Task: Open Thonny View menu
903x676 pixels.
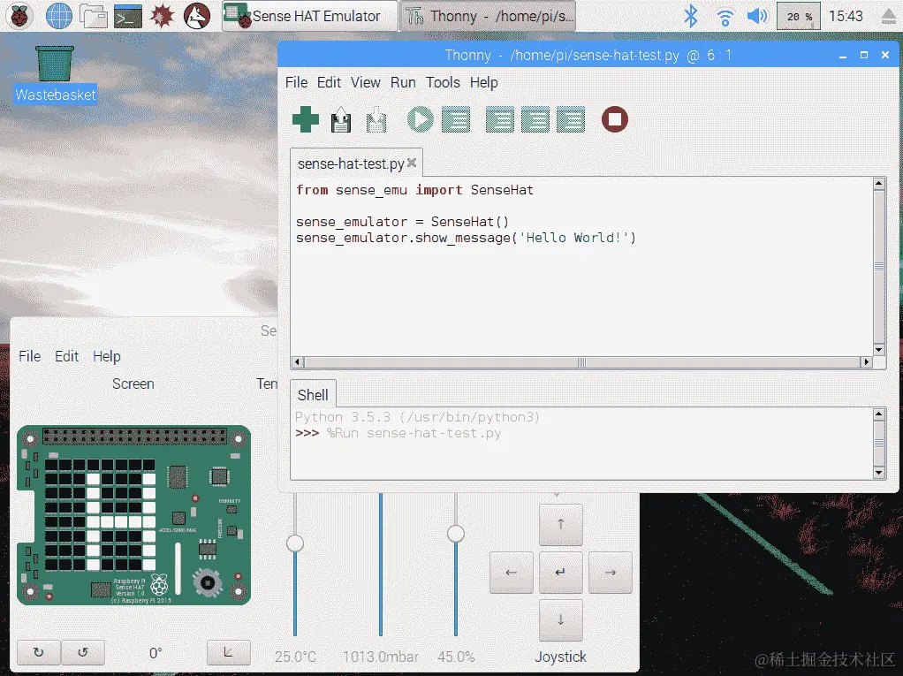Action: (366, 83)
